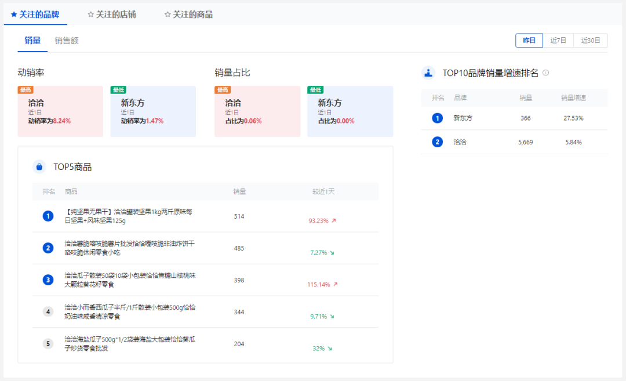Click growth rate 27.53%
This screenshot has height=381, width=626.
[x=573, y=118]
